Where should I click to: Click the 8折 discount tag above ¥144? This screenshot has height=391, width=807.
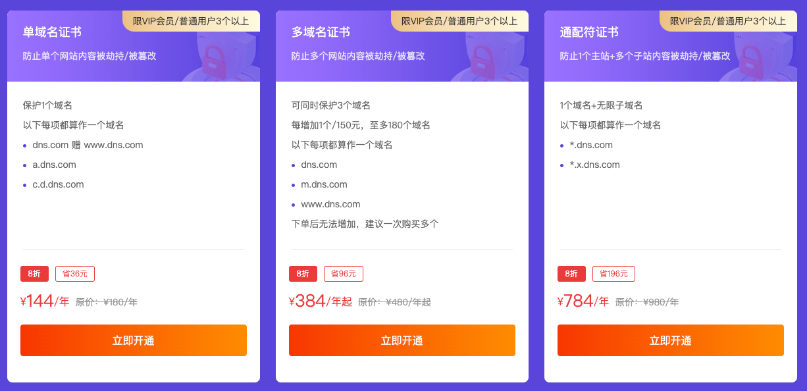tap(34, 274)
